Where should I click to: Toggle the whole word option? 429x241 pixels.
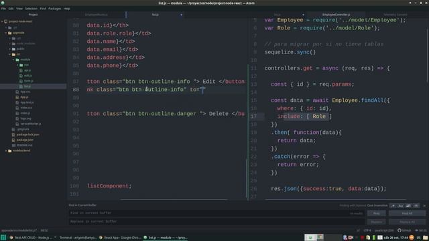pyautogui.click(x=416, y=206)
